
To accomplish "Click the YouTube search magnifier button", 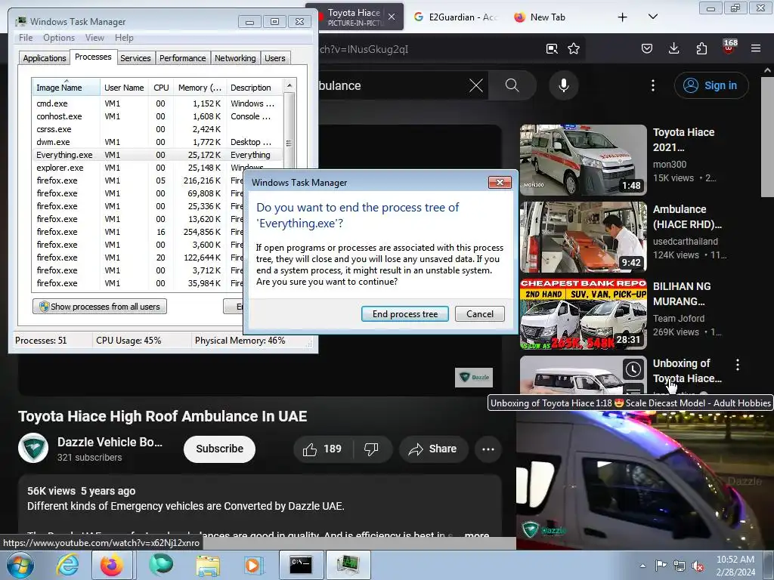I will (512, 85).
